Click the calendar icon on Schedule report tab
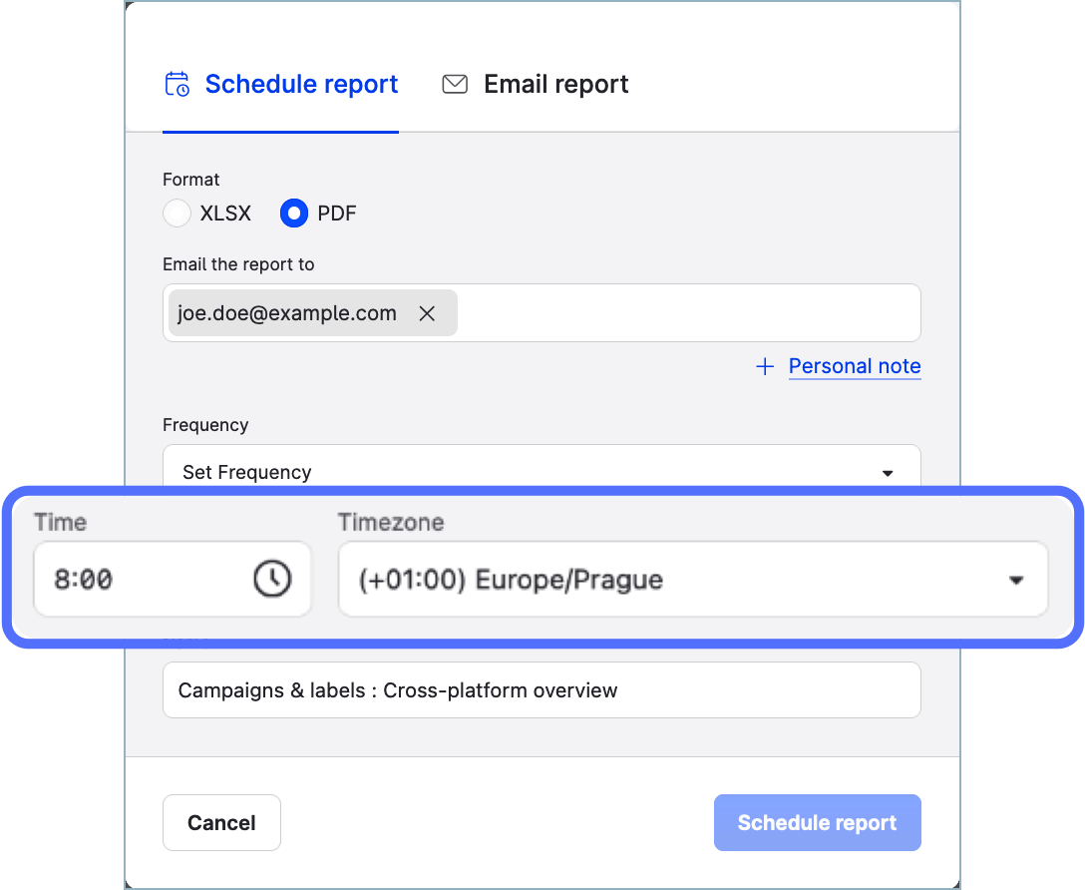 click(x=177, y=84)
